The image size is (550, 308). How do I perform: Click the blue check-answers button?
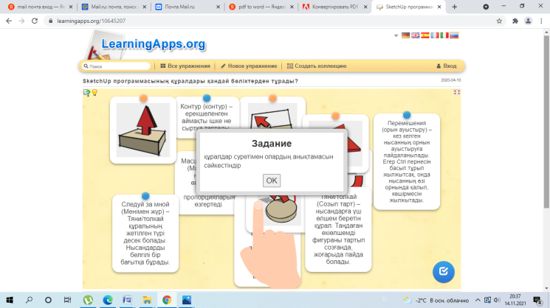[444, 272]
